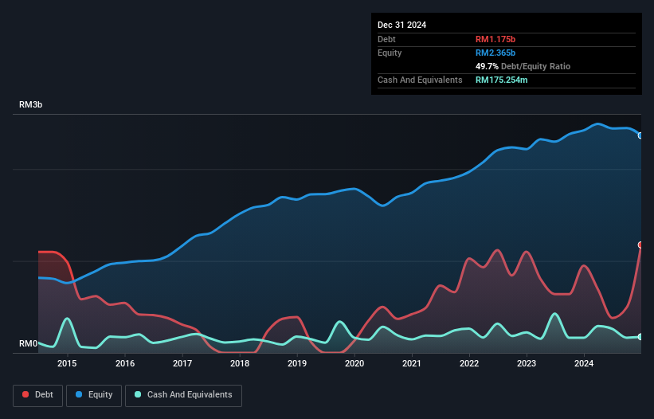Image resolution: width=654 pixels, height=419 pixels.
Task: Click the RM0 y-axis label
Action: [29, 343]
